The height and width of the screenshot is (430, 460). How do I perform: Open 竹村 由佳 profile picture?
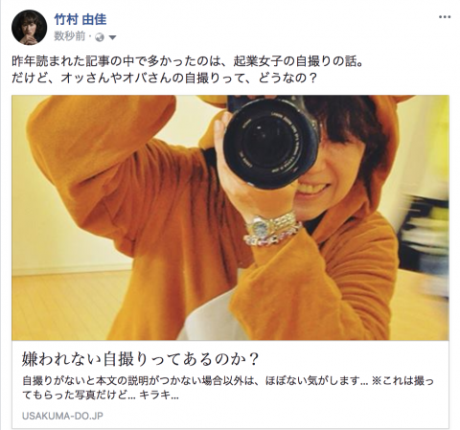[29, 27]
